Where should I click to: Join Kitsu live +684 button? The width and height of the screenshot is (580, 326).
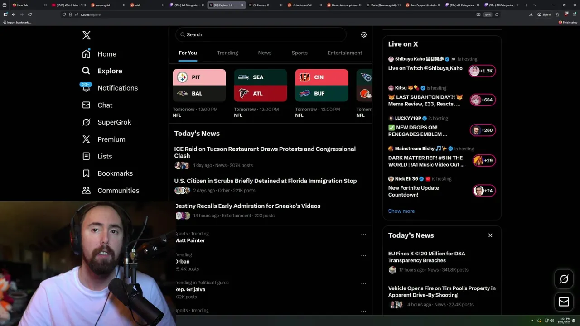pyautogui.click(x=482, y=100)
